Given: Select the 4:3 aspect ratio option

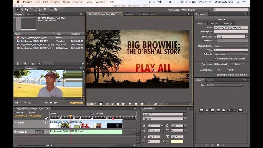Looking at the screenshot, I should click(x=217, y=70).
